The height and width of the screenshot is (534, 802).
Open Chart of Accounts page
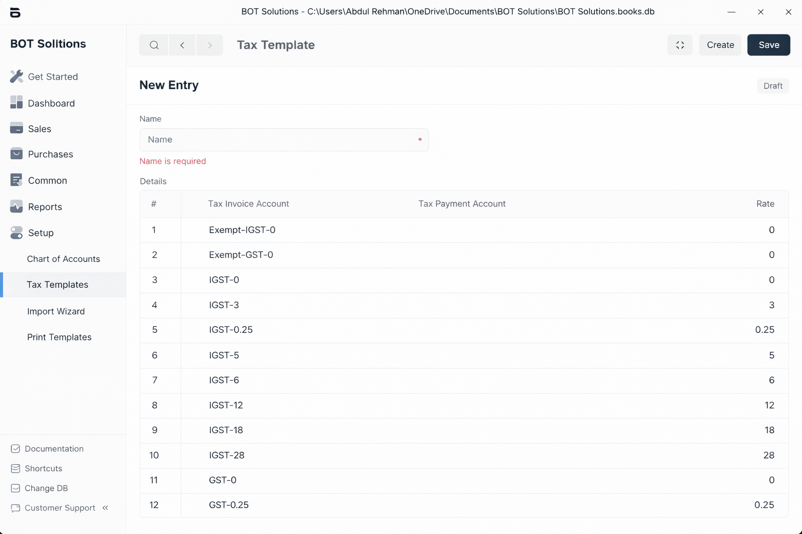(x=63, y=259)
